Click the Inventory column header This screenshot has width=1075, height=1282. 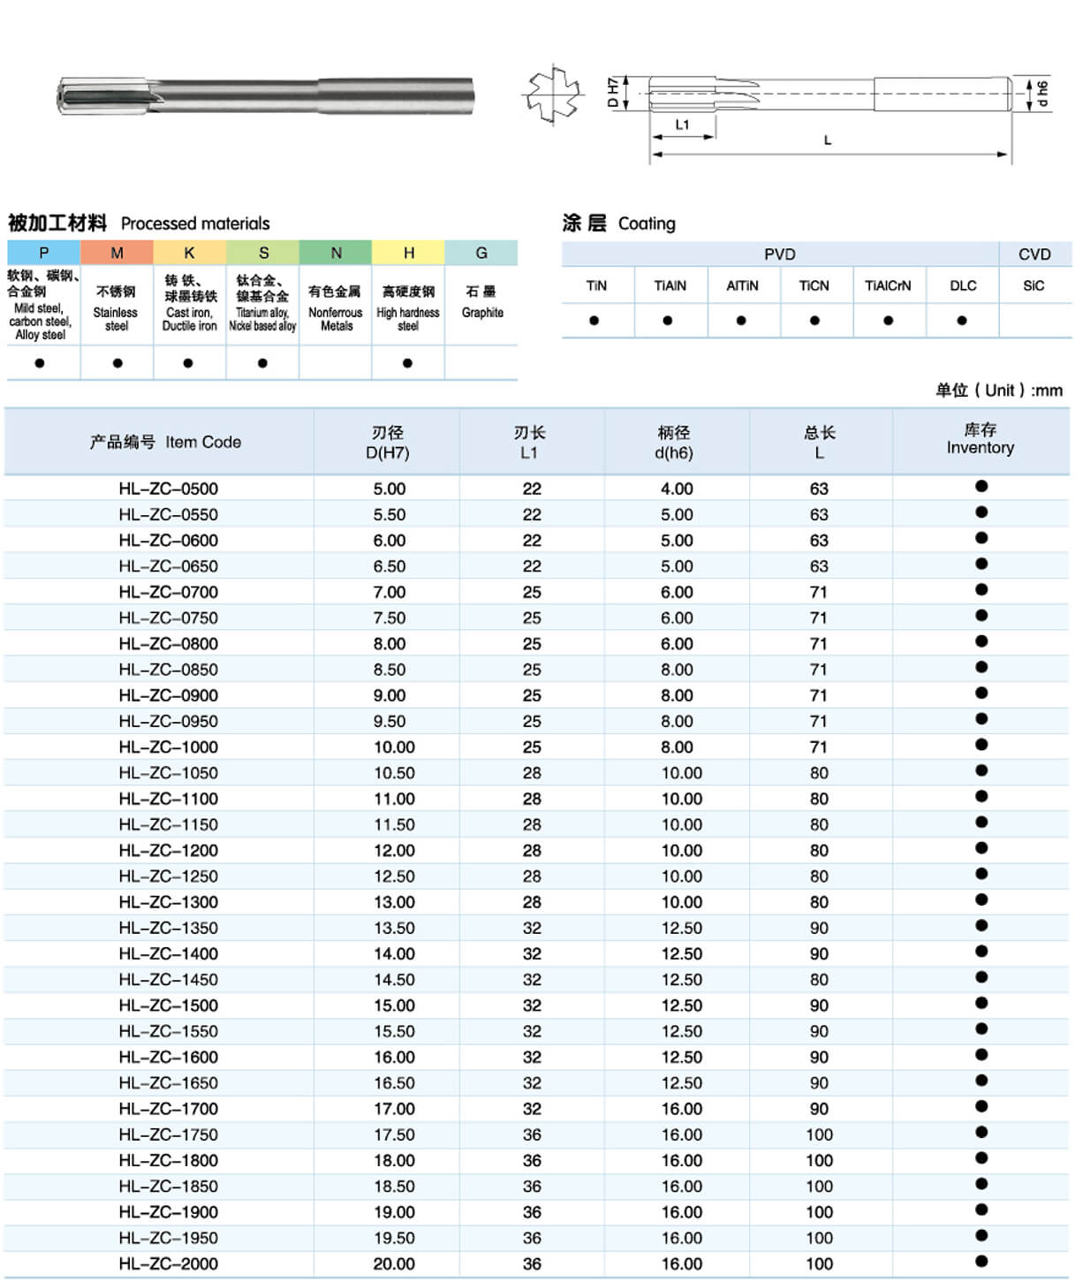coord(980,439)
